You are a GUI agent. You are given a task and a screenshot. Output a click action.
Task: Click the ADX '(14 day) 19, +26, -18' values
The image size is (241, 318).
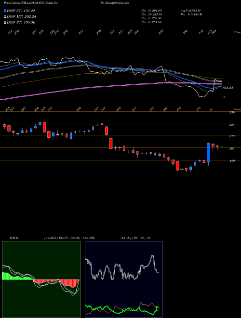click(135, 238)
